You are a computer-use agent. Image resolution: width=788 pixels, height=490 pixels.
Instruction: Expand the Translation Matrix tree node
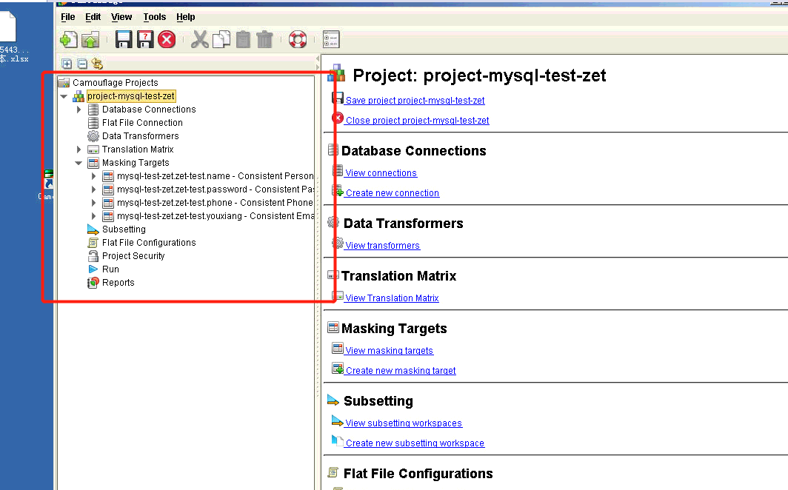click(x=79, y=150)
